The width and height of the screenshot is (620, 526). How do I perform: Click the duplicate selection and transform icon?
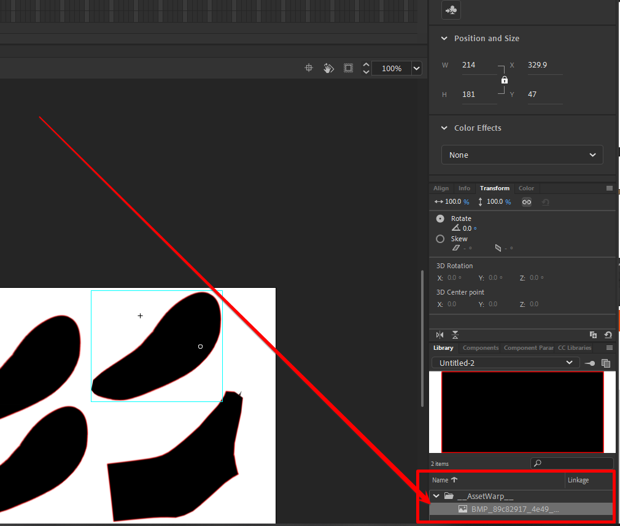point(594,335)
